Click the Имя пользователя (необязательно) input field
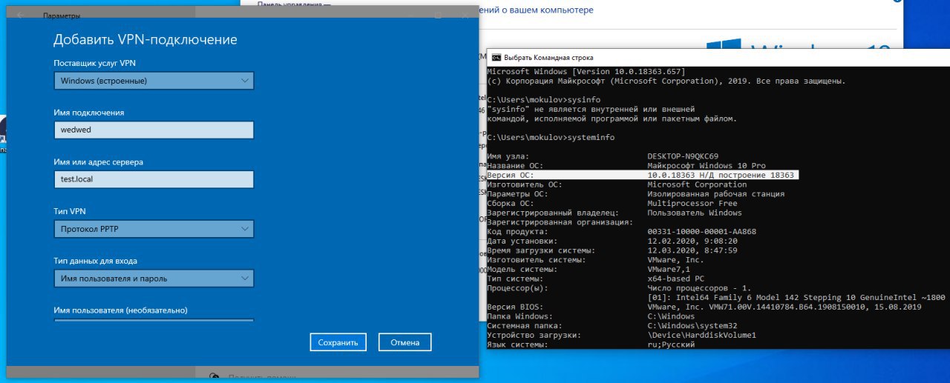This screenshot has height=383, width=950. pos(154,320)
